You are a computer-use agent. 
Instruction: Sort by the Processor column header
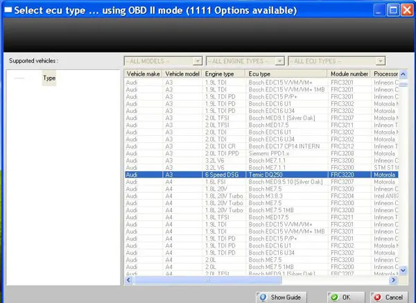385,73
